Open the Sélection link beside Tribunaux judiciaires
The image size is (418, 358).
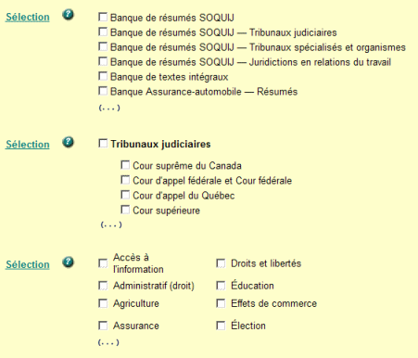(28, 145)
